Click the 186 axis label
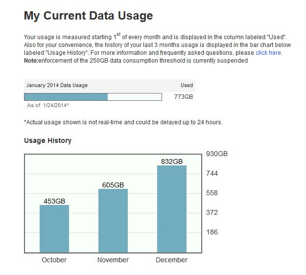The width and height of the screenshot is (306, 275). click(212, 232)
